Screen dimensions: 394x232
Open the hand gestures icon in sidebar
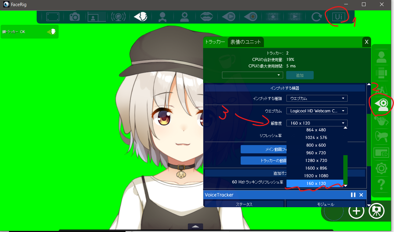pos(381,121)
